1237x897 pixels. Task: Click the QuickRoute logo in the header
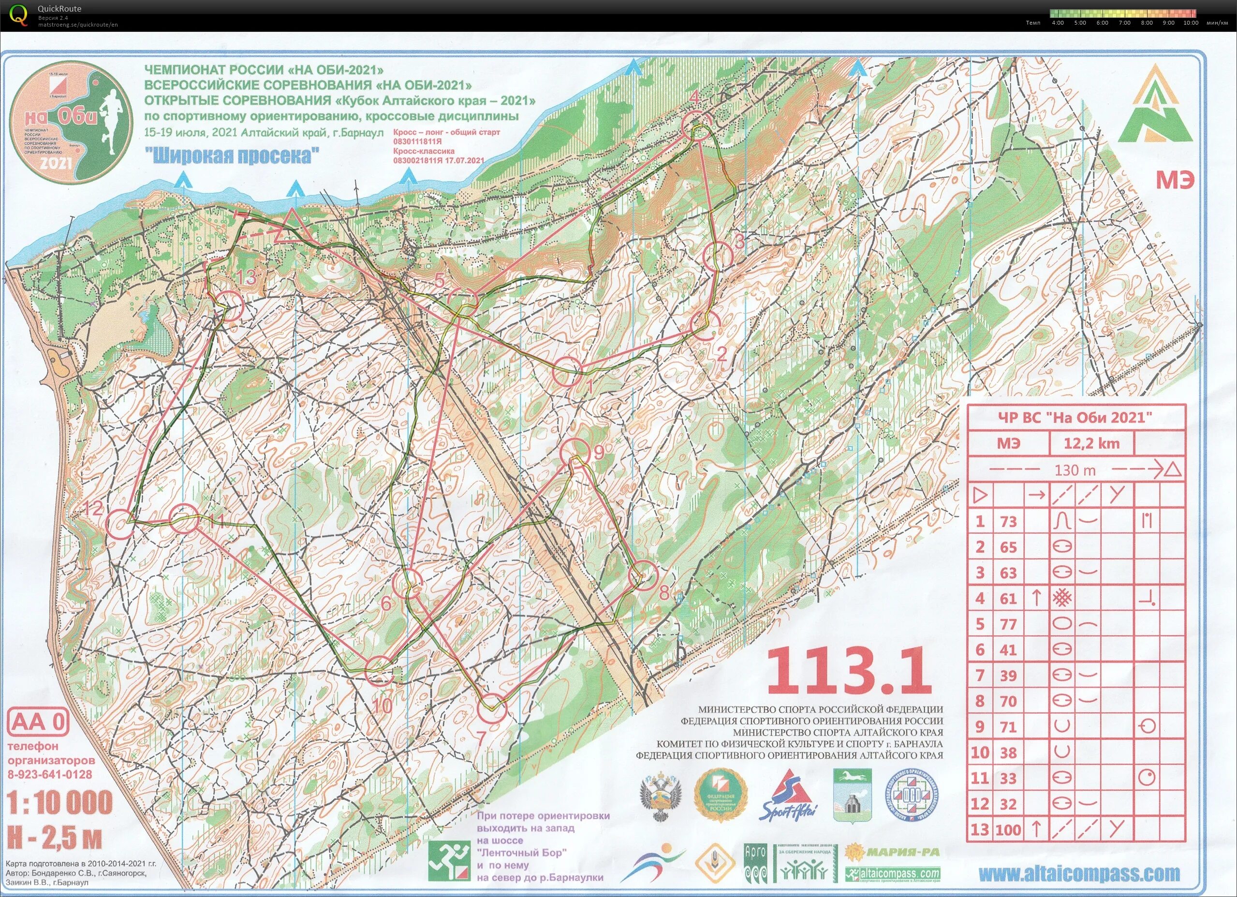coord(18,15)
